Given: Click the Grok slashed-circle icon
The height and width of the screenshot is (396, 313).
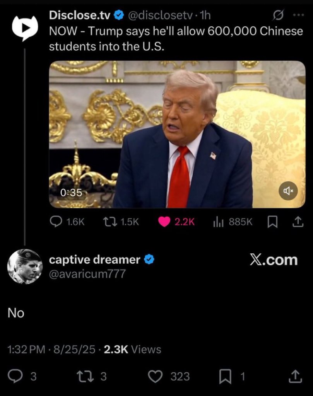Looking at the screenshot, I should [279, 15].
